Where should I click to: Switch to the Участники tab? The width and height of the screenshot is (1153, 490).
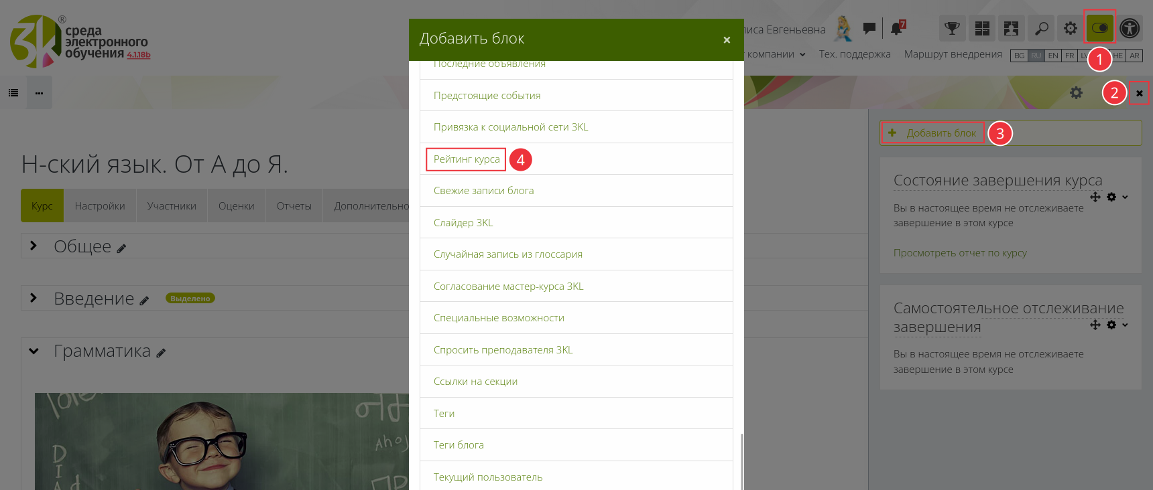pos(172,206)
